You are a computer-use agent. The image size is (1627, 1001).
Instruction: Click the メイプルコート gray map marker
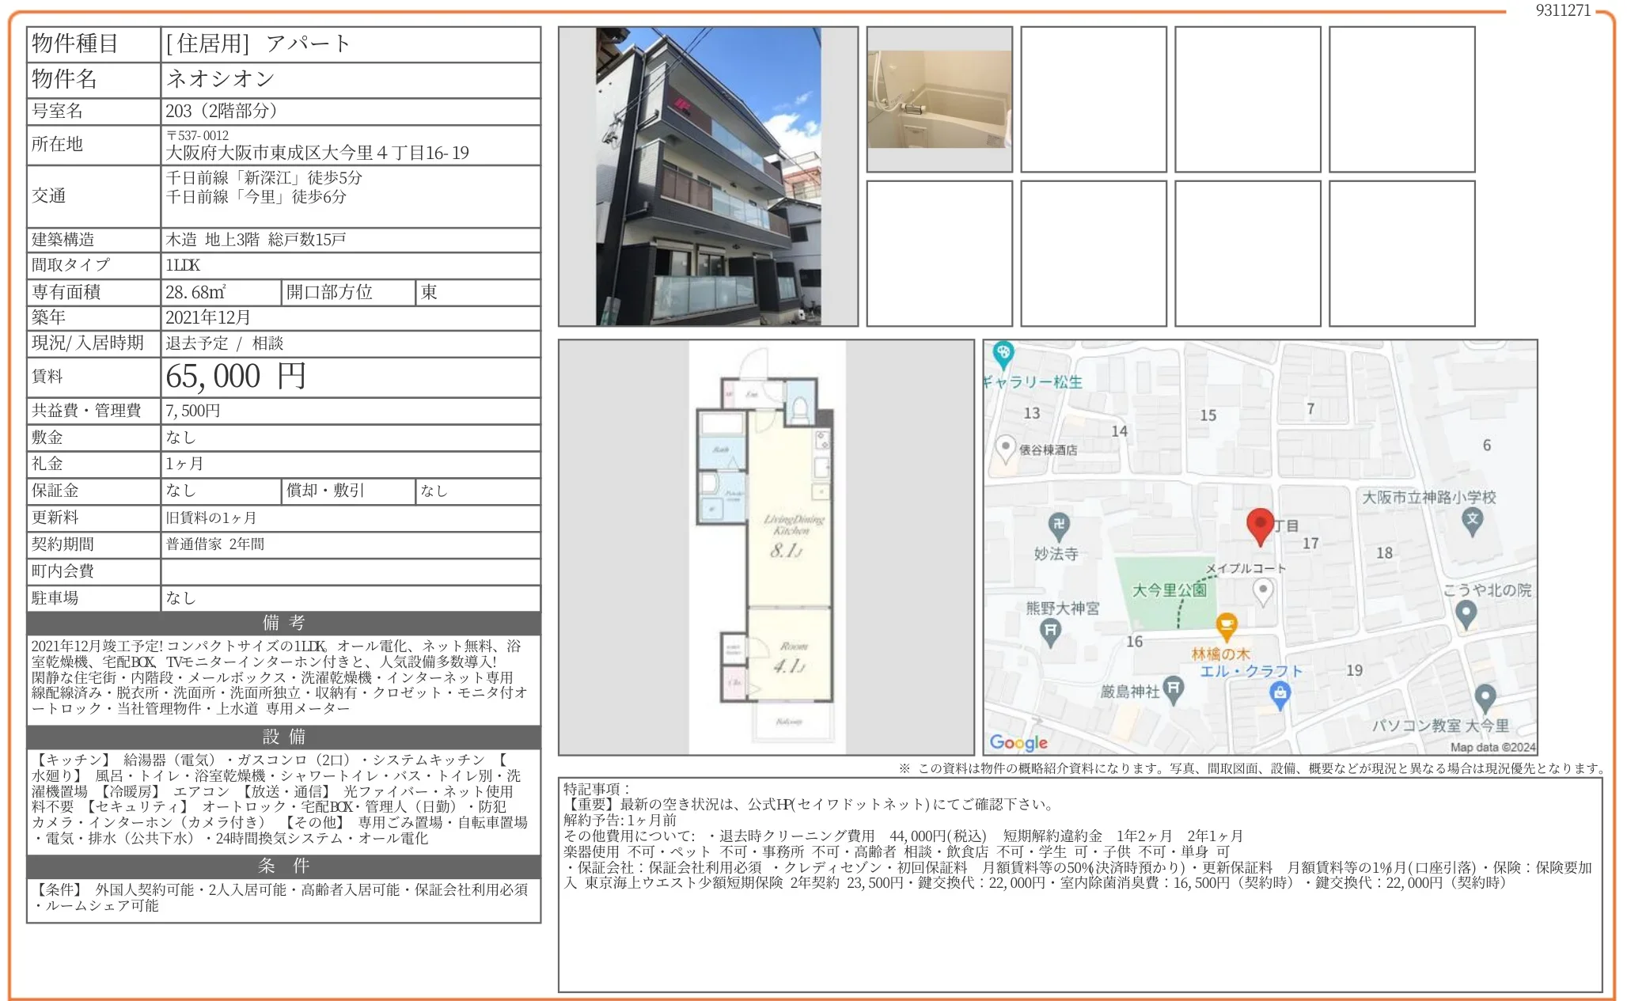(1263, 590)
